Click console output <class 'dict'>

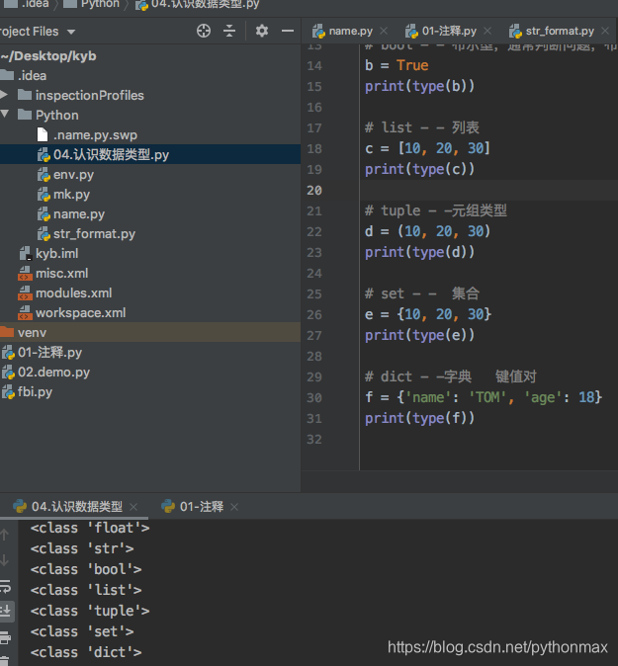(86, 652)
